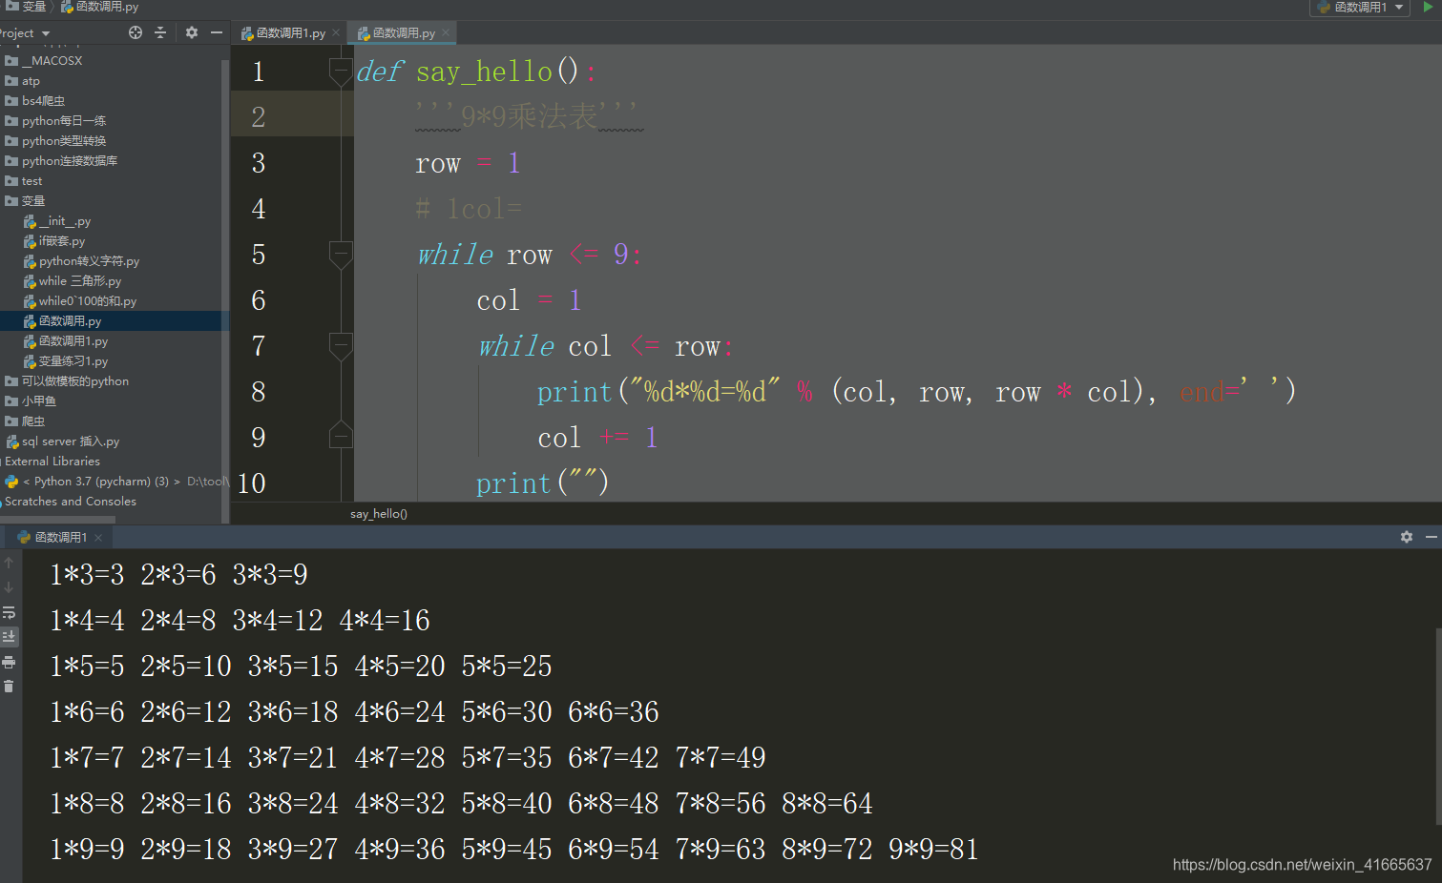1442x883 pixels.
Task: Click the green Run button
Action: tap(1429, 7)
